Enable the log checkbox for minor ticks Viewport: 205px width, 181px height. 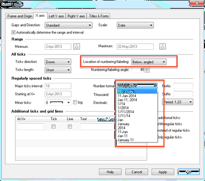pyautogui.click(x=75, y=102)
